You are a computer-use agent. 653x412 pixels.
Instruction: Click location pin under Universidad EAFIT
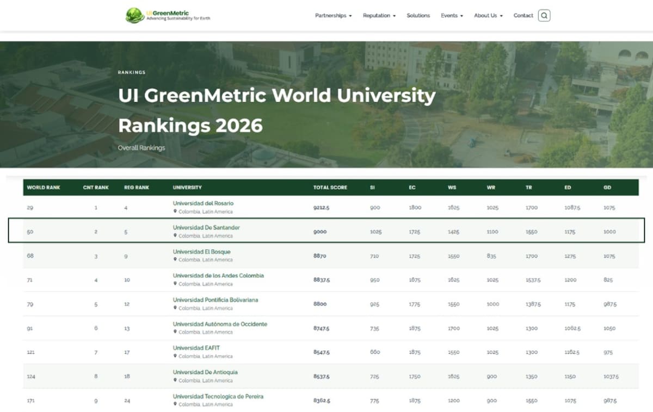click(x=175, y=356)
